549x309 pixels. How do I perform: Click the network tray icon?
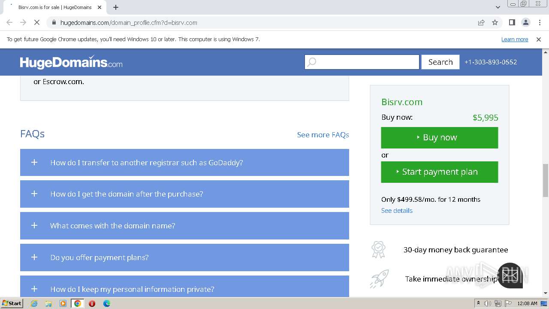pos(498,303)
